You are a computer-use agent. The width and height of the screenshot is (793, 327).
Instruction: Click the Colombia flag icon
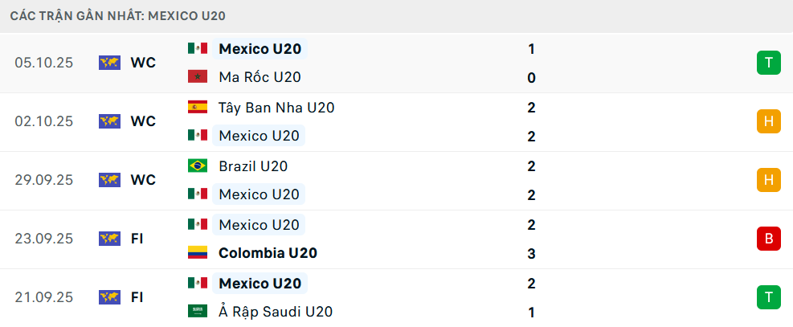[197, 252]
